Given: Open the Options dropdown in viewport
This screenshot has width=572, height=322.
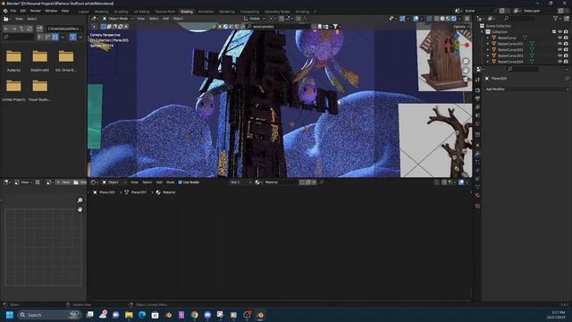Looking at the screenshot, I should [461, 27].
